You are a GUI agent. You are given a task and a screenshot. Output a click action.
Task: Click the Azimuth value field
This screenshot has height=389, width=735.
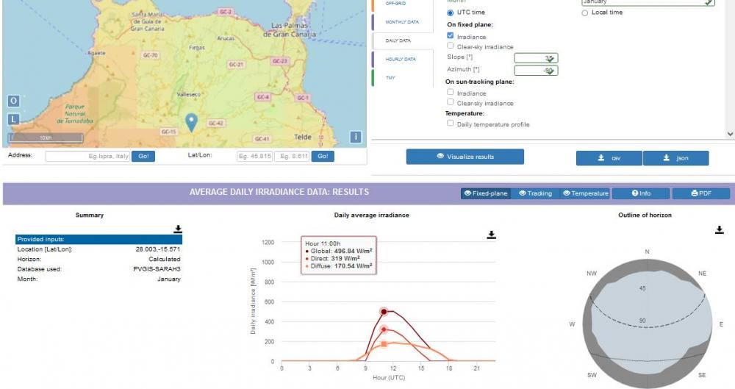click(x=536, y=71)
